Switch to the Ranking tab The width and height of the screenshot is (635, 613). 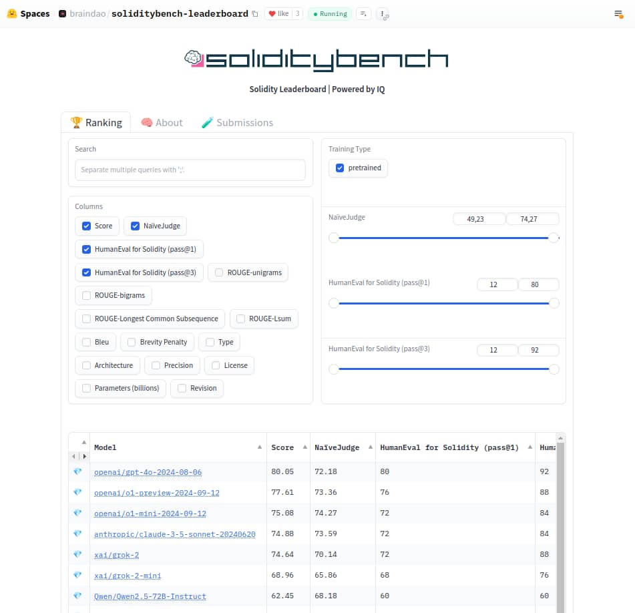(96, 122)
